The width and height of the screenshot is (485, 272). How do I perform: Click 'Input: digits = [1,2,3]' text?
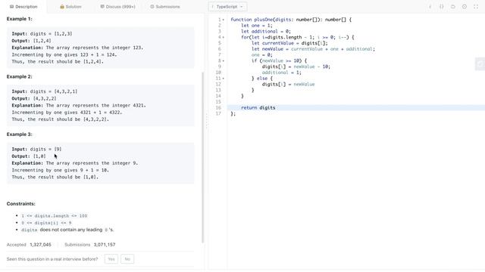42,33
